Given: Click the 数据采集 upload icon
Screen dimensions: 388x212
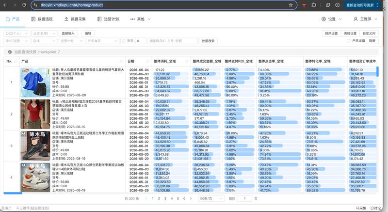Looking at the screenshot, I should [66, 19].
